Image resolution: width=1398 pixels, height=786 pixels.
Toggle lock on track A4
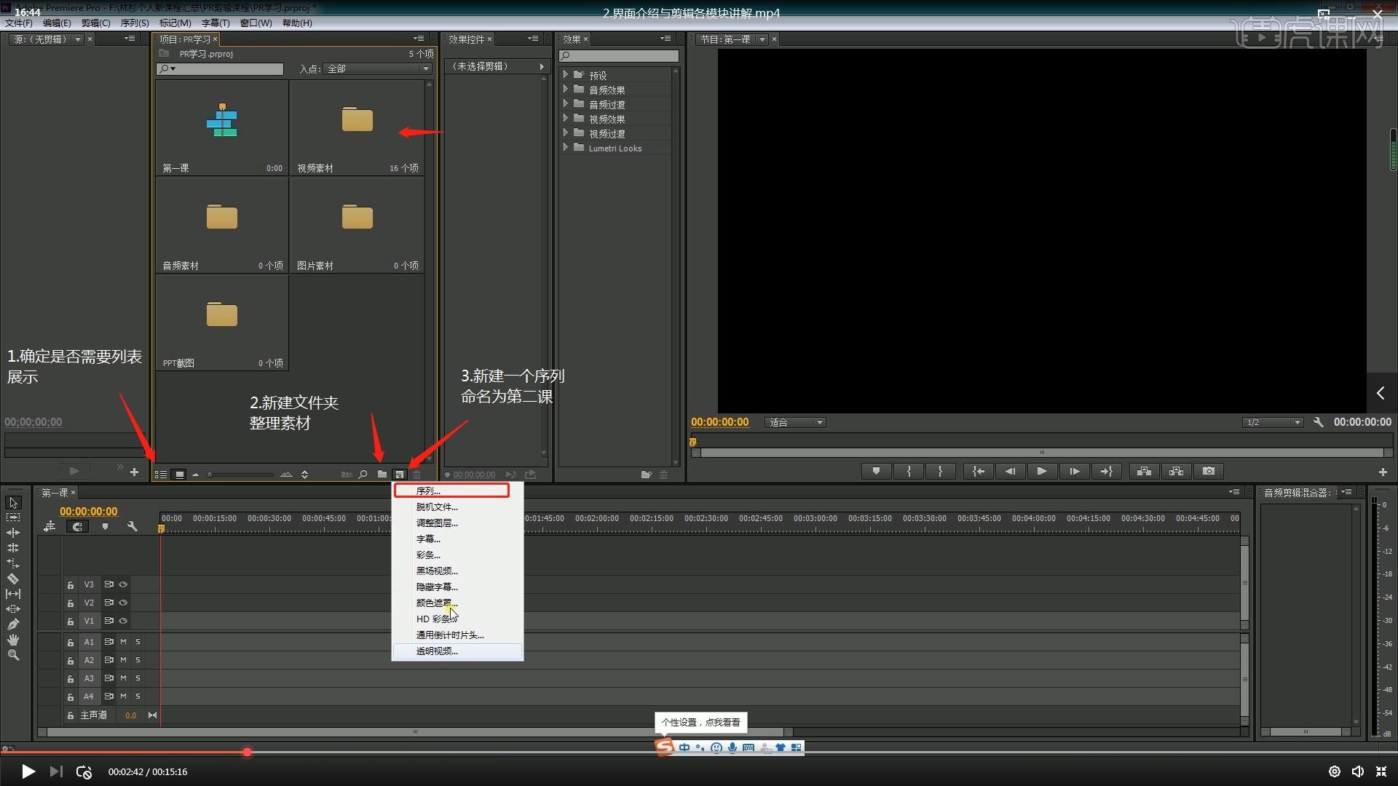[71, 697]
